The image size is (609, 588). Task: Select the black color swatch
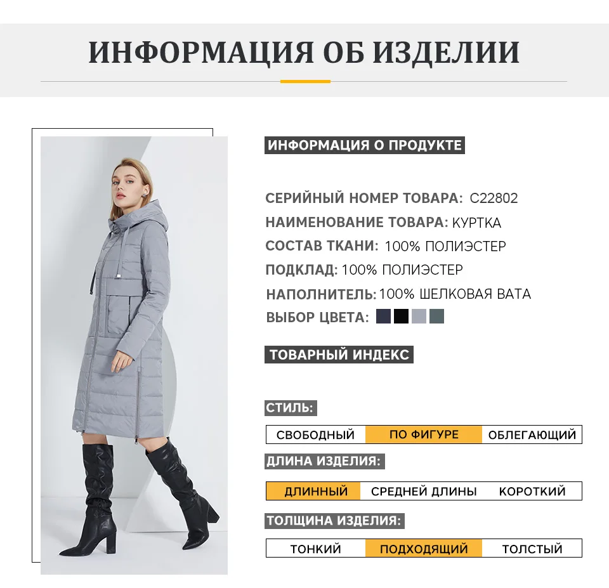[401, 316]
